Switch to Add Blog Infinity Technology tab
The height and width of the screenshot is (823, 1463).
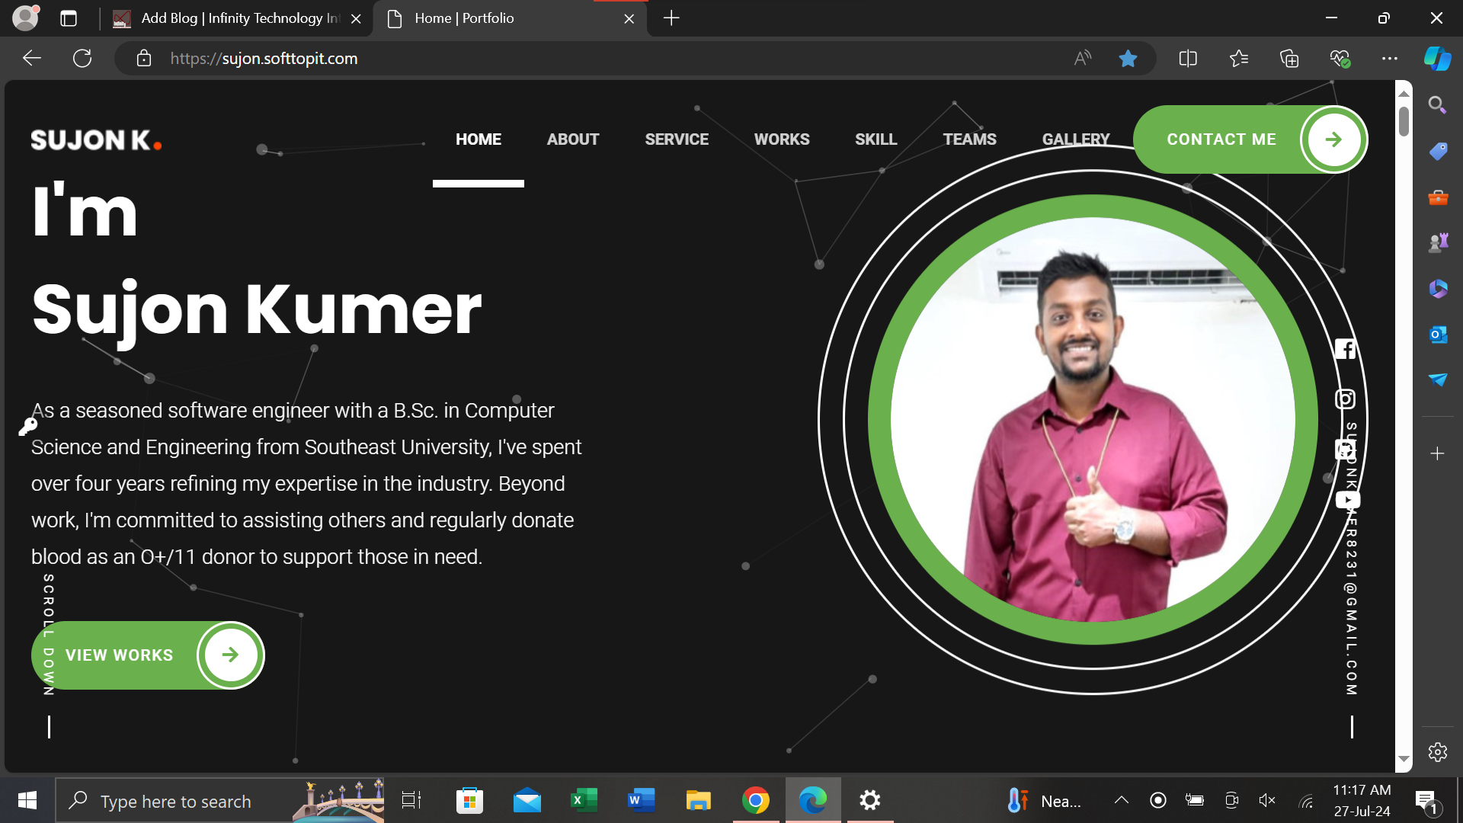(x=237, y=18)
